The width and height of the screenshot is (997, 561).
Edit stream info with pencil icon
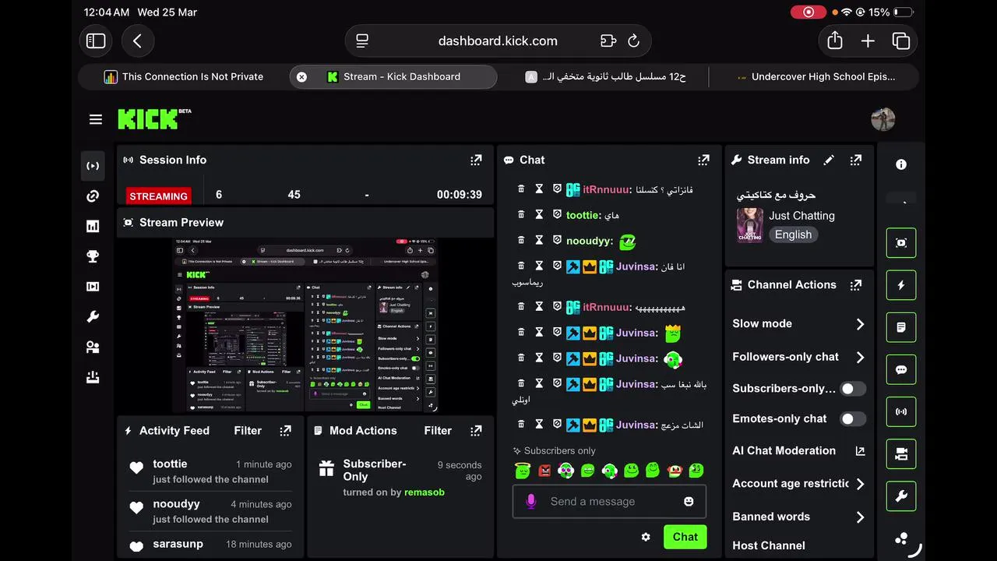point(829,160)
